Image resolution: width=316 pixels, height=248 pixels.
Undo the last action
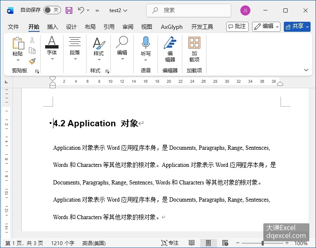[81, 10]
